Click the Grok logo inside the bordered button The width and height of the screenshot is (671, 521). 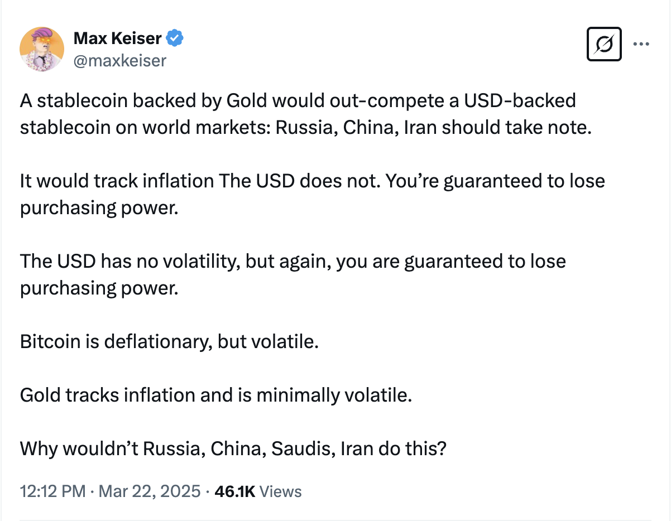[x=603, y=44]
